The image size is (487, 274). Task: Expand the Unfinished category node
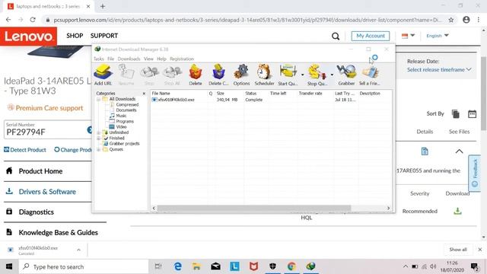98,132
